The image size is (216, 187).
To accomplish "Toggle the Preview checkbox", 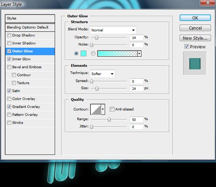I will pyautogui.click(x=186, y=47).
